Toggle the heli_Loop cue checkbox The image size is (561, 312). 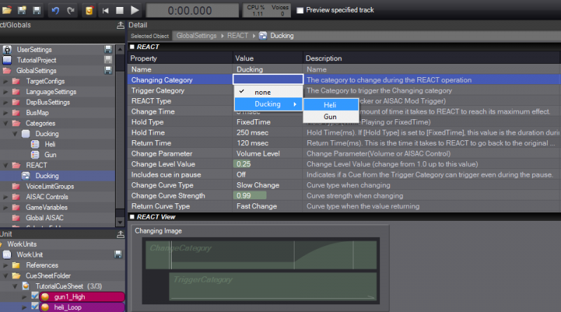point(34,308)
